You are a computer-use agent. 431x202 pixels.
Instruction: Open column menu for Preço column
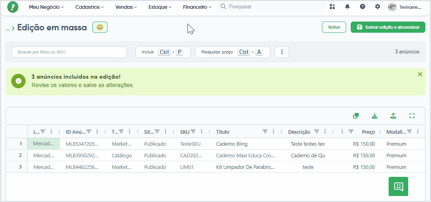pyautogui.click(x=342, y=132)
